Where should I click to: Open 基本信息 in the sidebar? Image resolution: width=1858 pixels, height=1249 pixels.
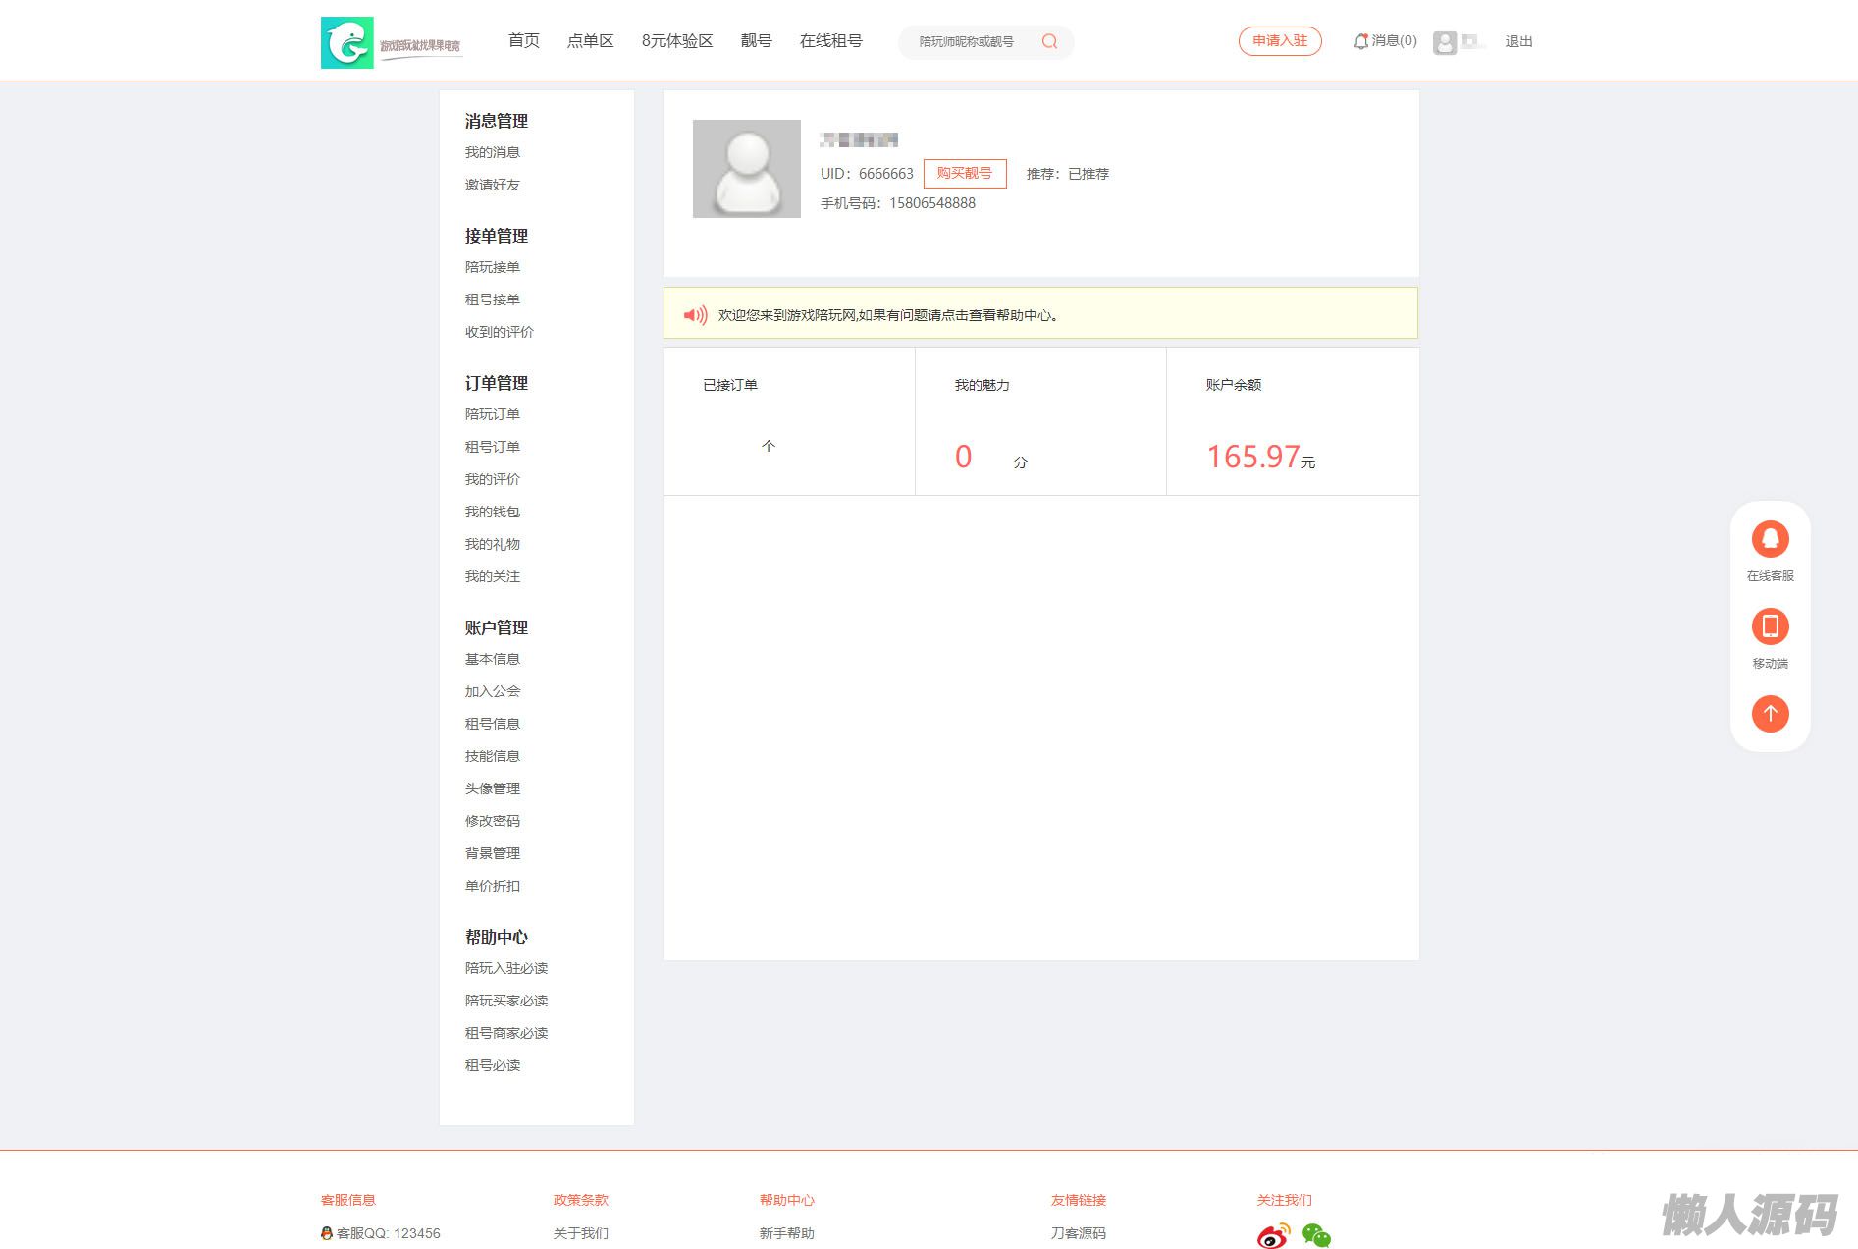[493, 659]
